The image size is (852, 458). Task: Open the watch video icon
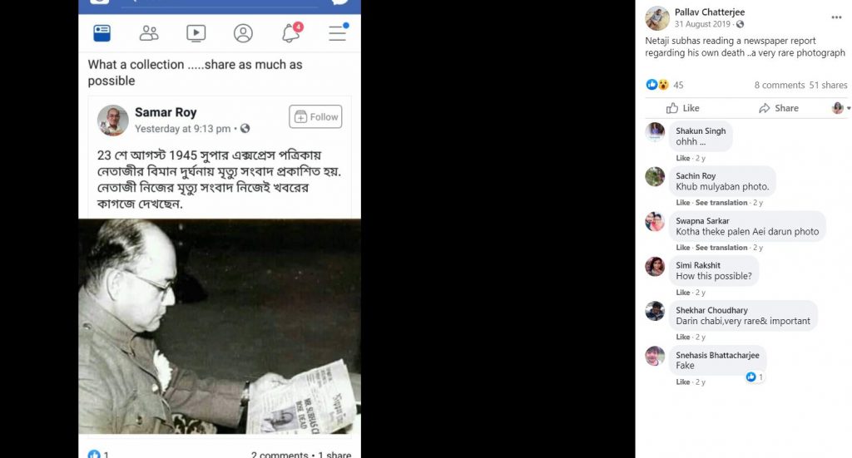[x=196, y=33]
